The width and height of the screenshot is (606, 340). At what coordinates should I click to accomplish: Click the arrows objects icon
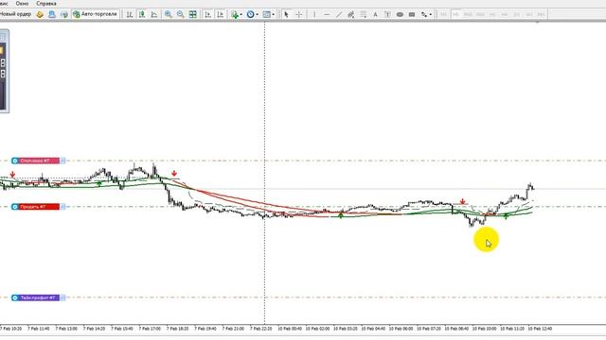[424, 14]
